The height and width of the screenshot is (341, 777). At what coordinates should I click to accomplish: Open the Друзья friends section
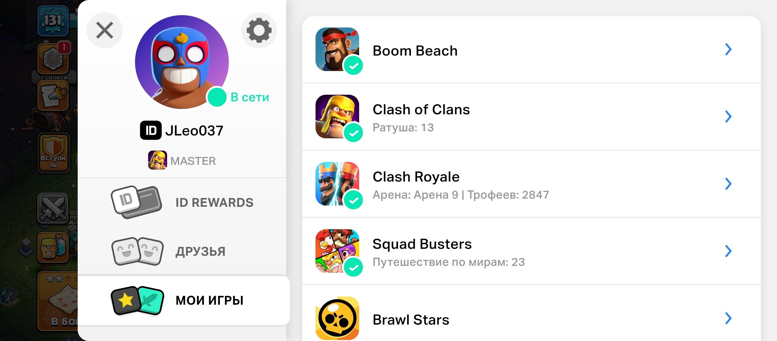point(182,251)
